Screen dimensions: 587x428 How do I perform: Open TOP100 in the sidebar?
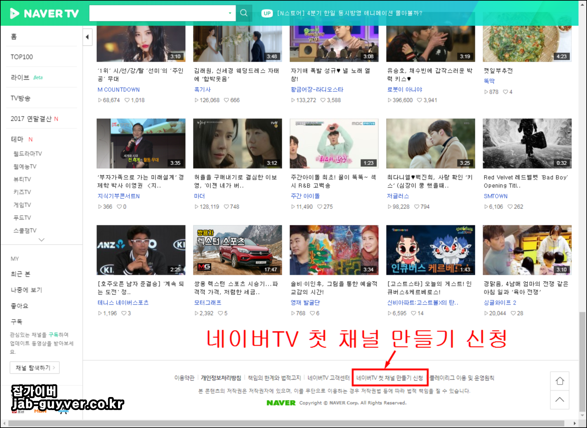pyautogui.click(x=22, y=57)
